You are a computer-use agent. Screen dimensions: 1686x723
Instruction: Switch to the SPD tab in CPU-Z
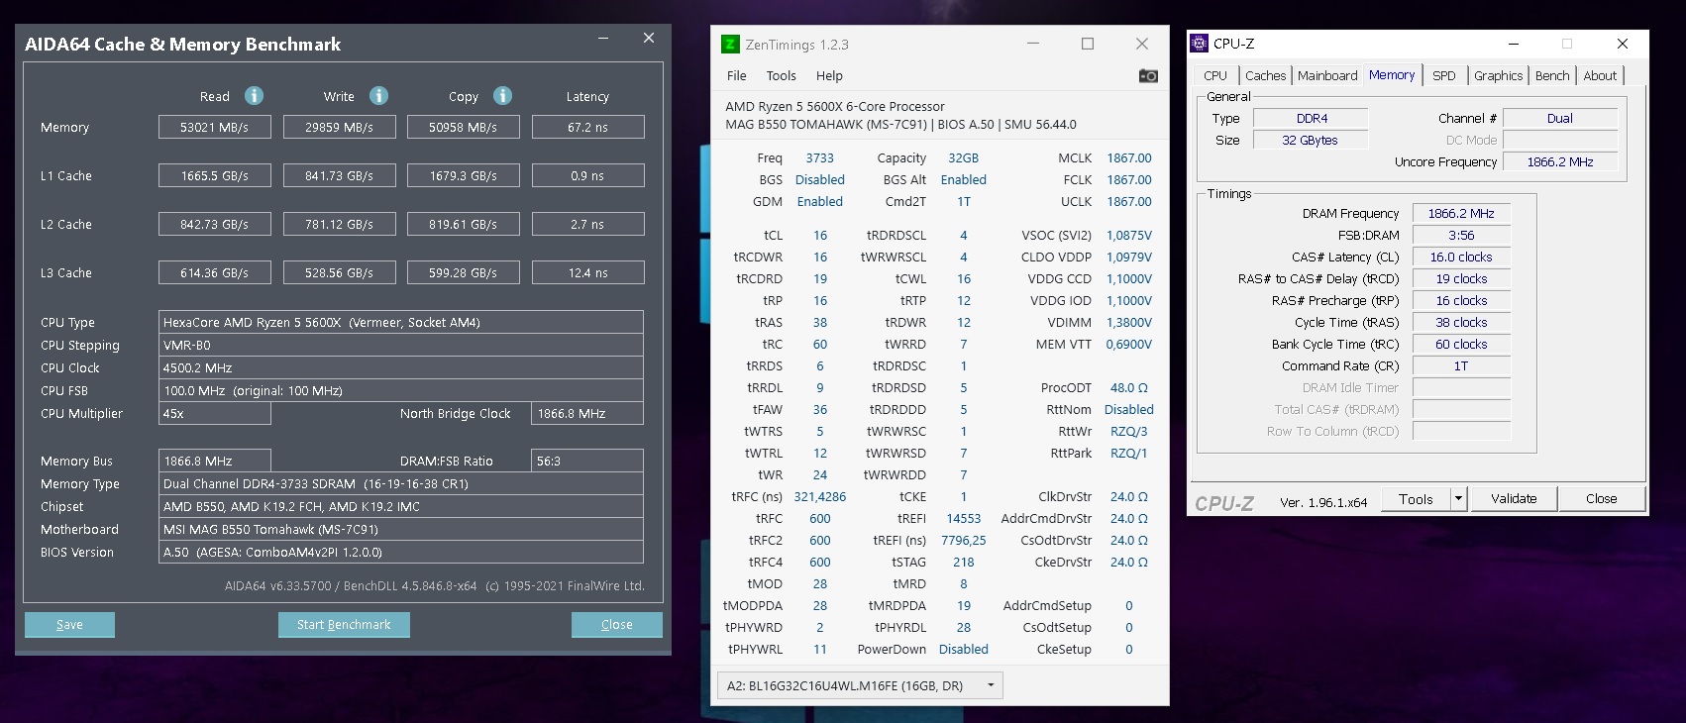tap(1444, 75)
